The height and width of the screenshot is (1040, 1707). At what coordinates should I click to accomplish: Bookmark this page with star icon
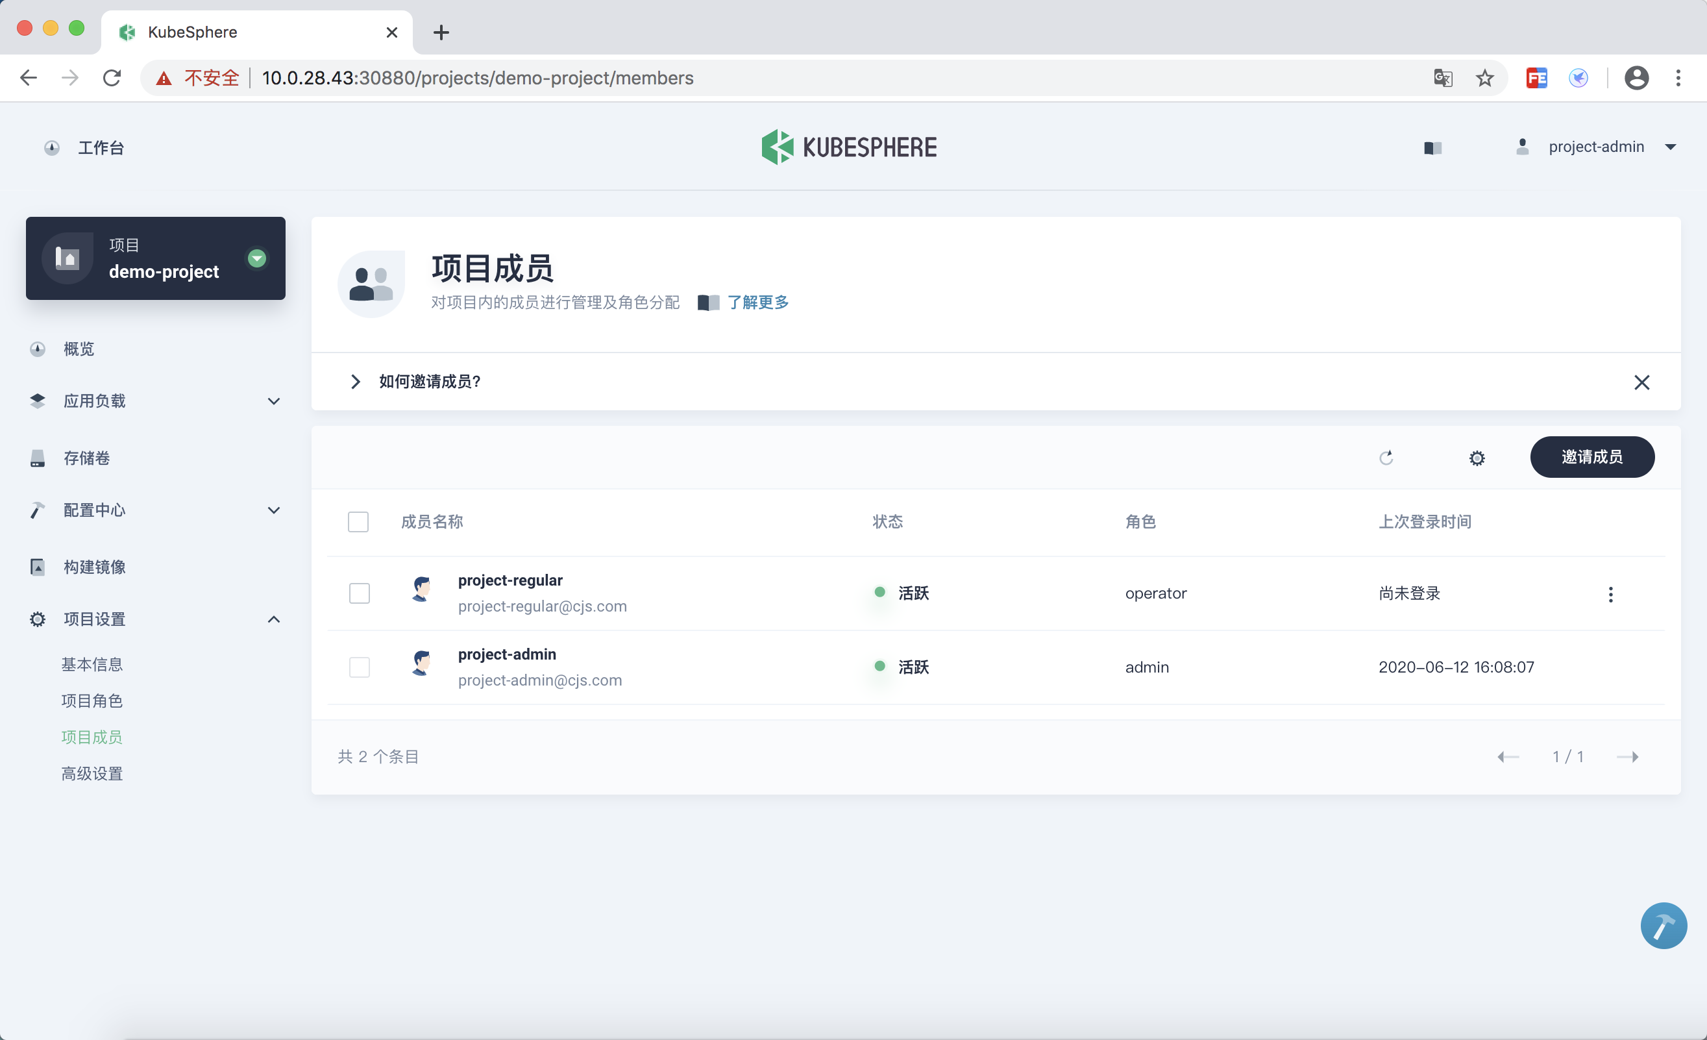(x=1484, y=78)
